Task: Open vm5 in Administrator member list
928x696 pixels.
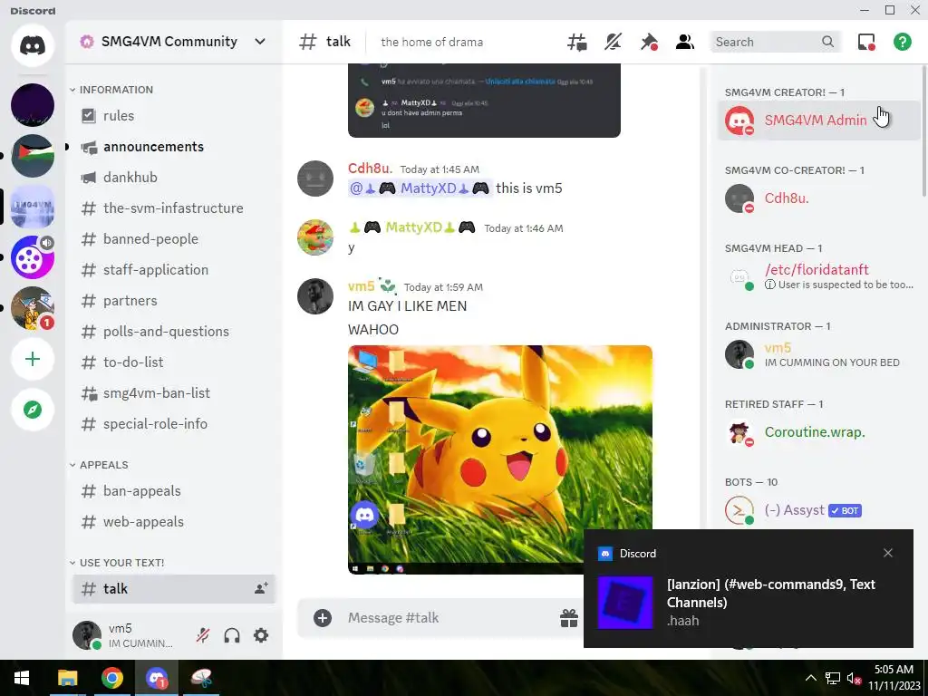Action: tap(819, 354)
